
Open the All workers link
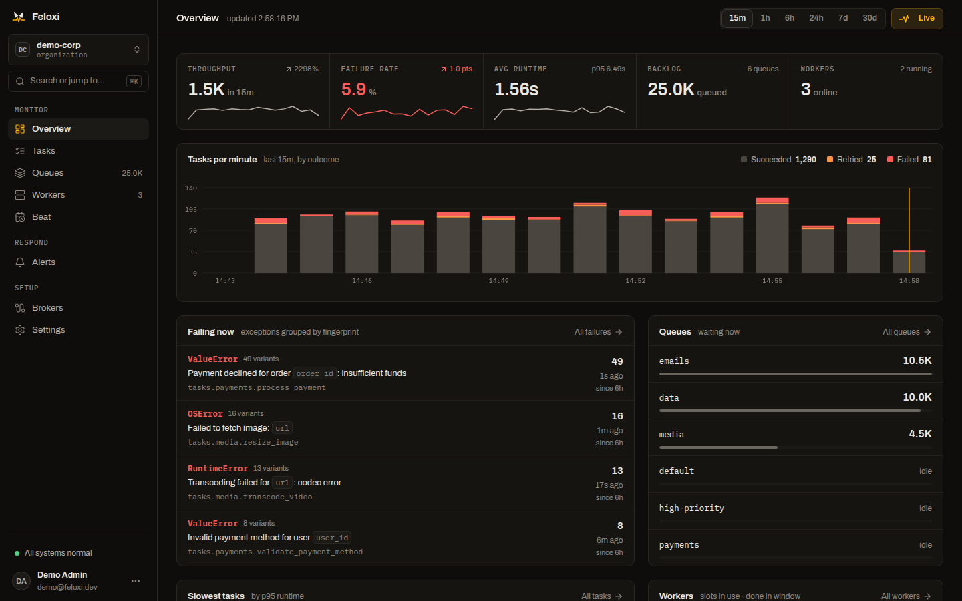click(906, 596)
